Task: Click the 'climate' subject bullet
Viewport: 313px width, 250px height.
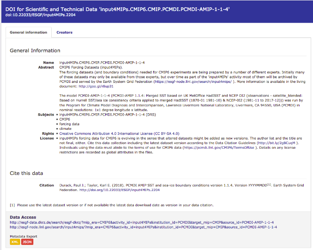Action: coord(65,129)
